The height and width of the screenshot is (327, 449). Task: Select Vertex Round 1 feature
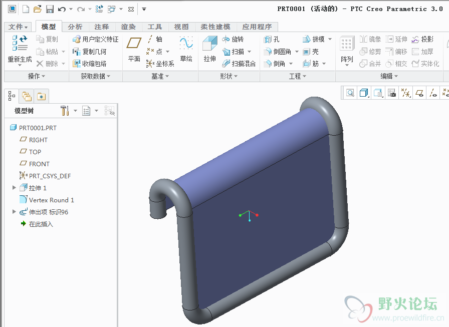[x=47, y=200]
